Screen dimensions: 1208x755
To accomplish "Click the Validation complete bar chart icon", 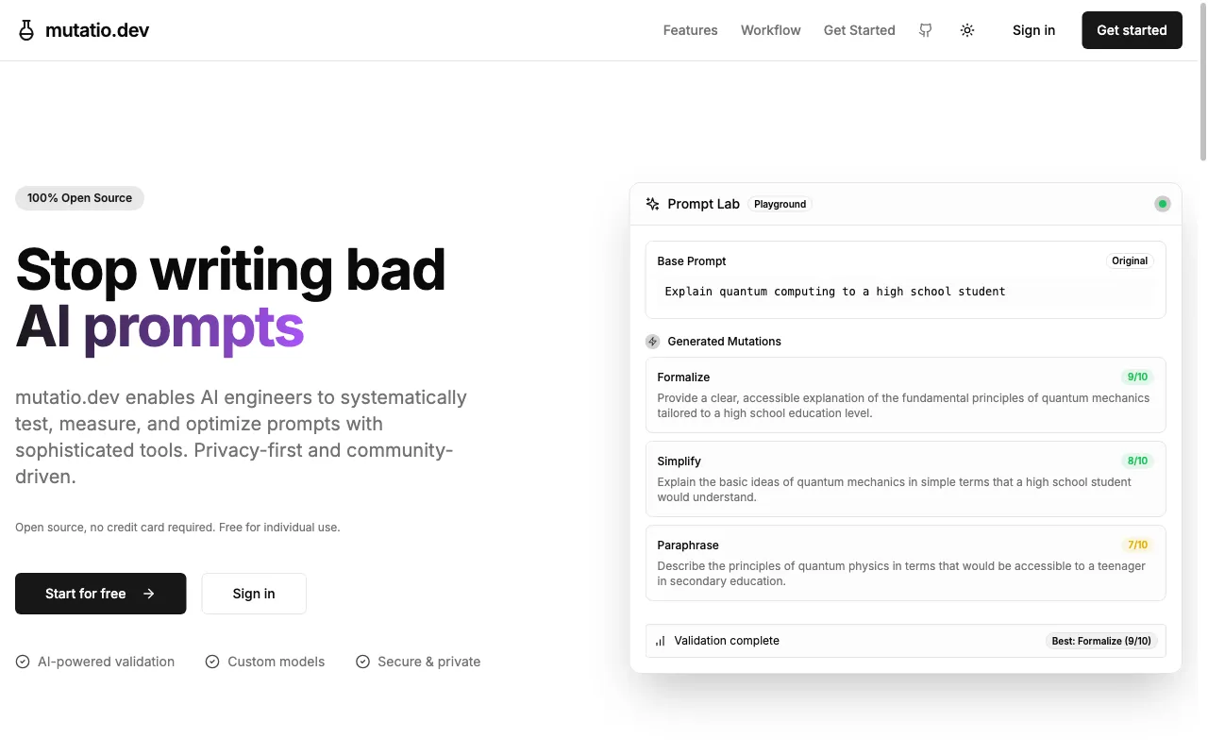I will (x=661, y=641).
